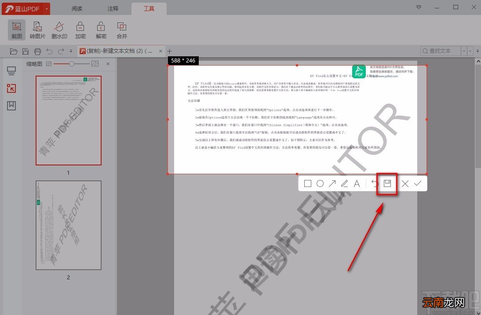This screenshot has height=315, width=481.
Task: Open the 蓝山PDF main menu dropdown
Action: pyautogui.click(x=47, y=9)
